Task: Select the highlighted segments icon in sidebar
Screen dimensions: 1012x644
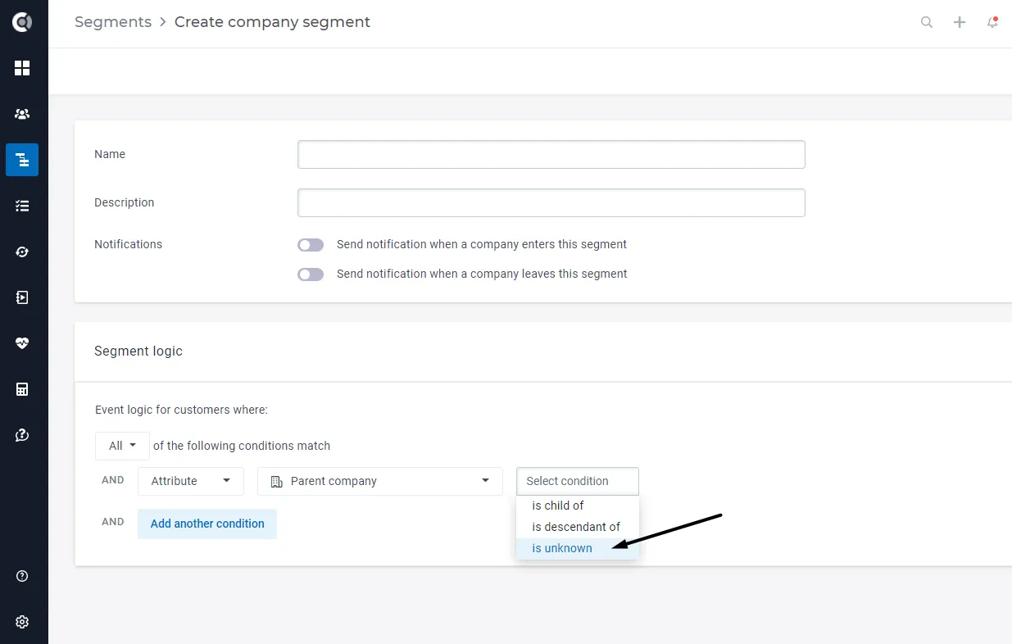Action: coord(22,160)
